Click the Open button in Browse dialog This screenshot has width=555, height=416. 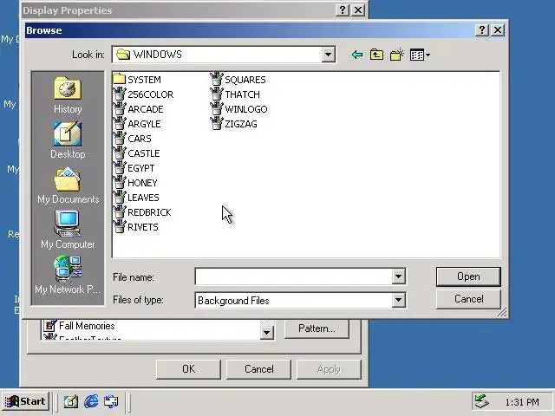click(x=468, y=276)
